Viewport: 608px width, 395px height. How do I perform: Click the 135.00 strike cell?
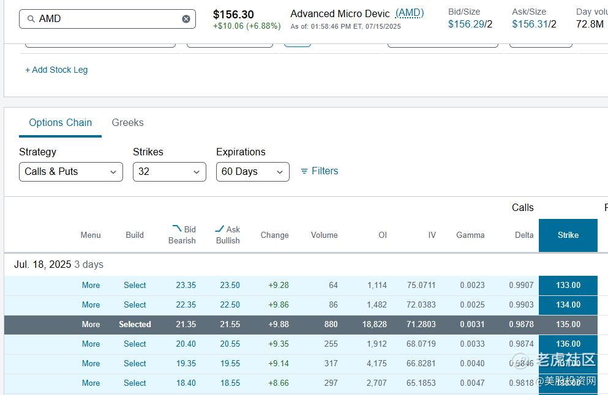click(x=568, y=325)
